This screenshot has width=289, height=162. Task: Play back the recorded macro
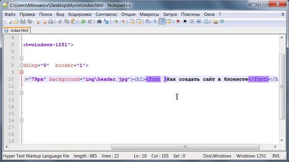(192, 22)
